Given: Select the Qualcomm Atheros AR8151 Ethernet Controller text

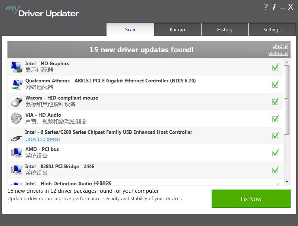Looking at the screenshot, I should tap(110, 81).
